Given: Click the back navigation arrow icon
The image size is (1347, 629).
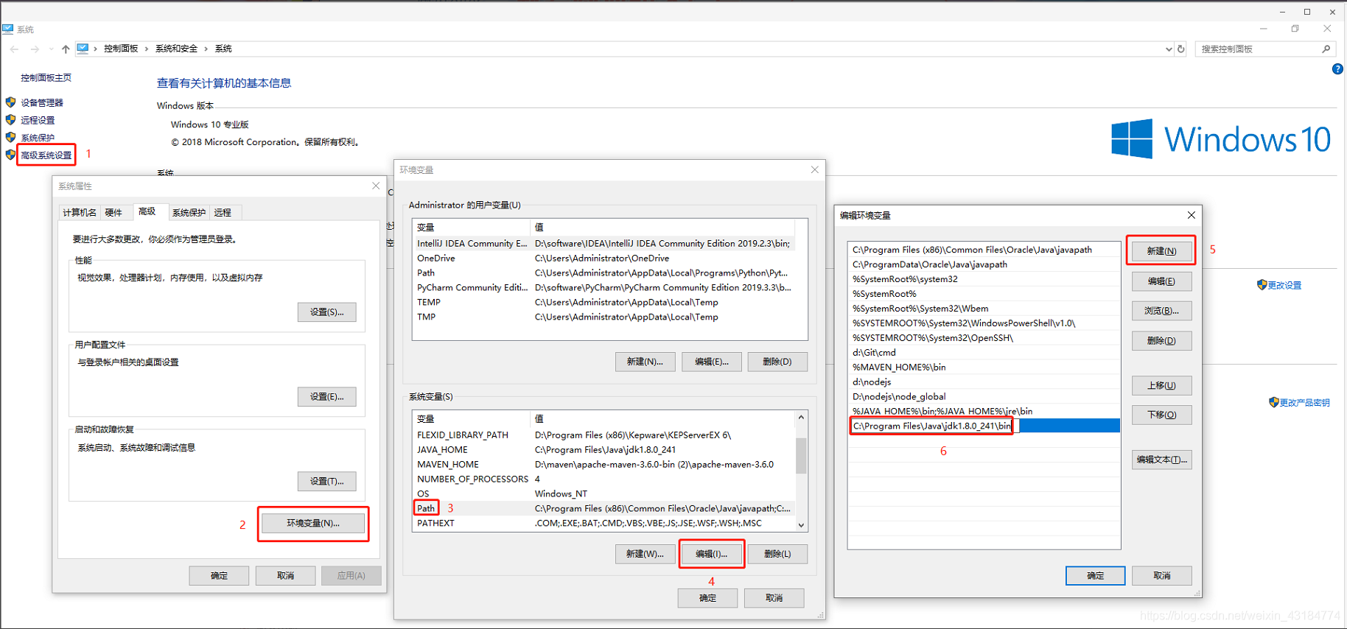Looking at the screenshot, I should coord(15,49).
